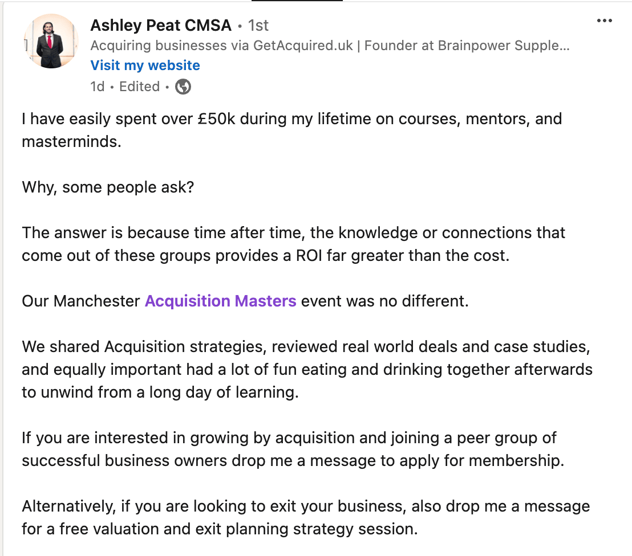
Task: Click the word 'masterminds.' in the first paragraph
Action: point(71,142)
